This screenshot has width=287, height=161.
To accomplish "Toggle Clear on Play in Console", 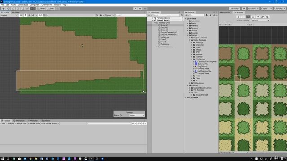I will (21, 123).
